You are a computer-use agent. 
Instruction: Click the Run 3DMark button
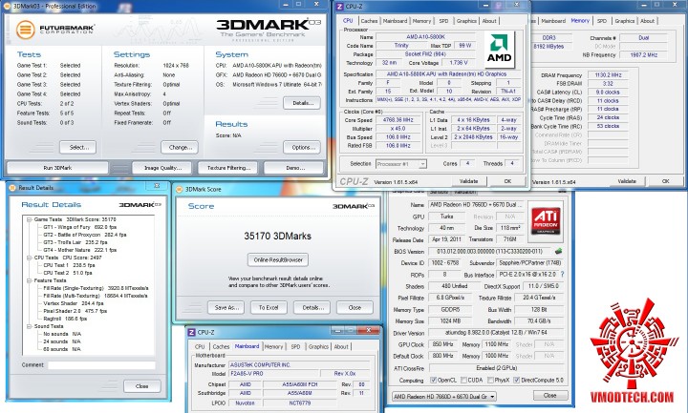[57, 168]
